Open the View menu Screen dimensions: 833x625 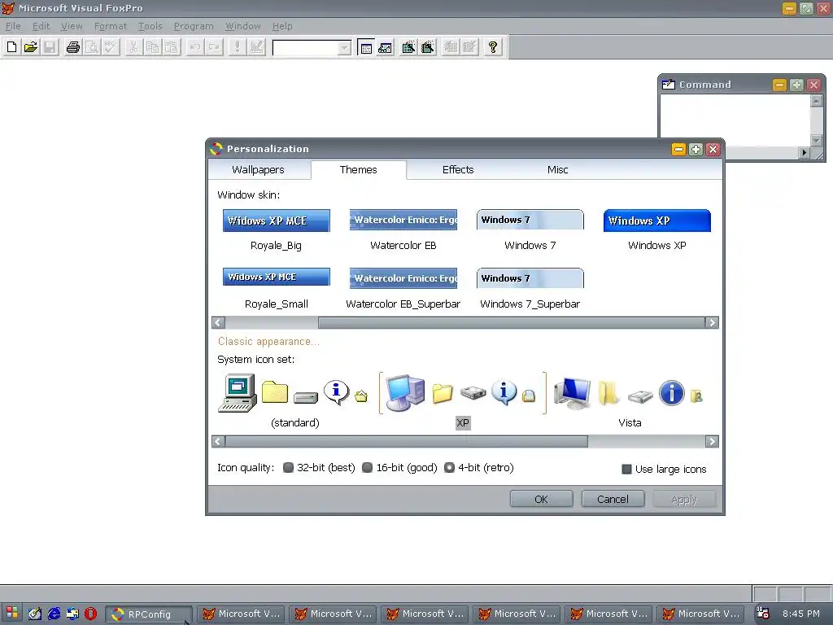tap(72, 26)
